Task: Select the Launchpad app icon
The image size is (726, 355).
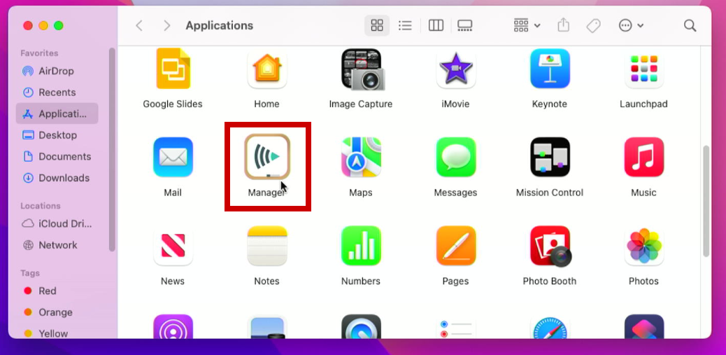Action: 644,69
